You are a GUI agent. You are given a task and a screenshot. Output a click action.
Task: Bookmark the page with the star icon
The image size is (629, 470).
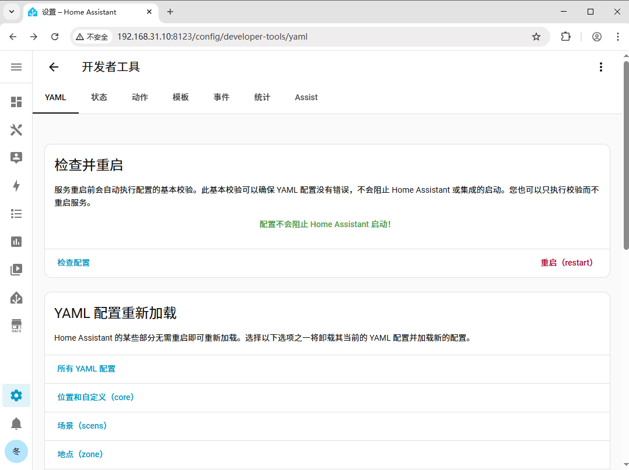[536, 37]
